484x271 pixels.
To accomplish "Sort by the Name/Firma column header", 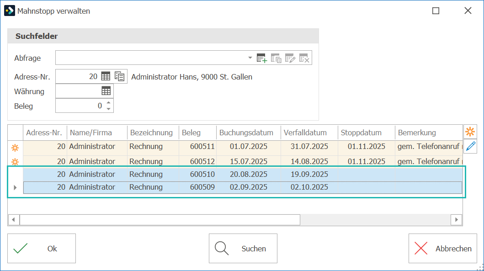I will 97,133.
